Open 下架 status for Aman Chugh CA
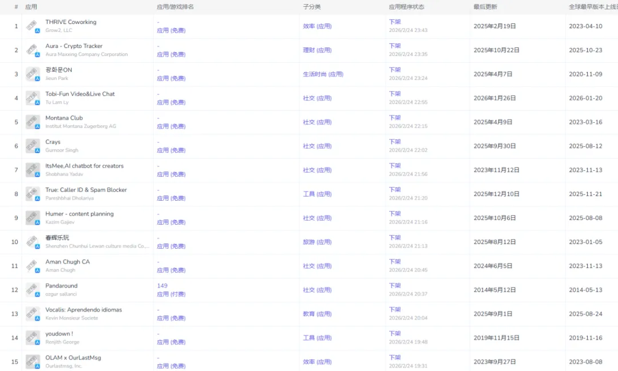The width and height of the screenshot is (618, 371). 395,262
